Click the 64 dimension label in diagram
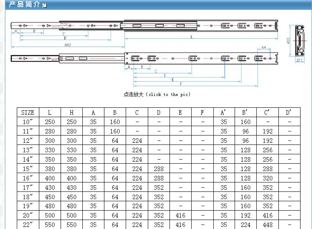The width and height of the screenshot is (312, 229). 264,48
